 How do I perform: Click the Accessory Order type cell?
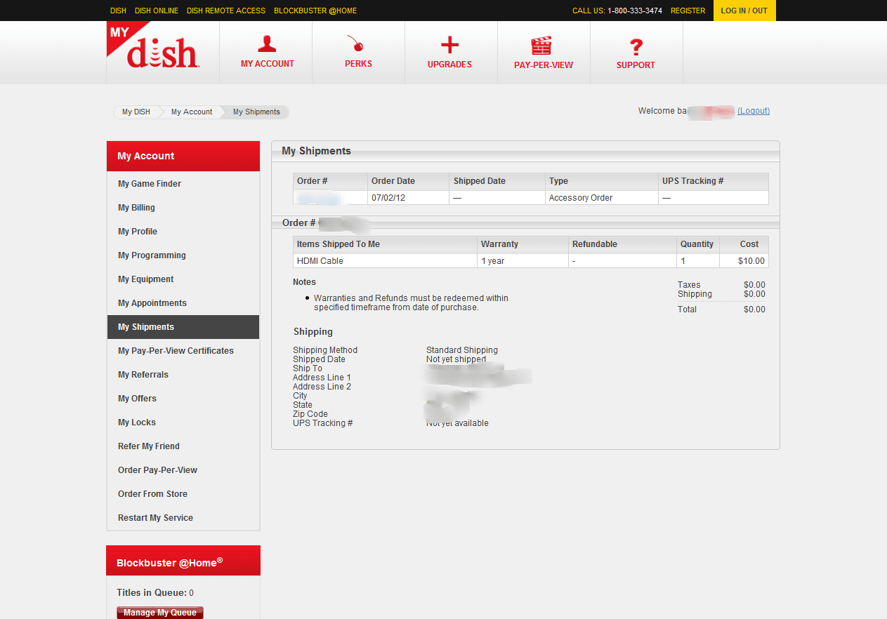(601, 198)
